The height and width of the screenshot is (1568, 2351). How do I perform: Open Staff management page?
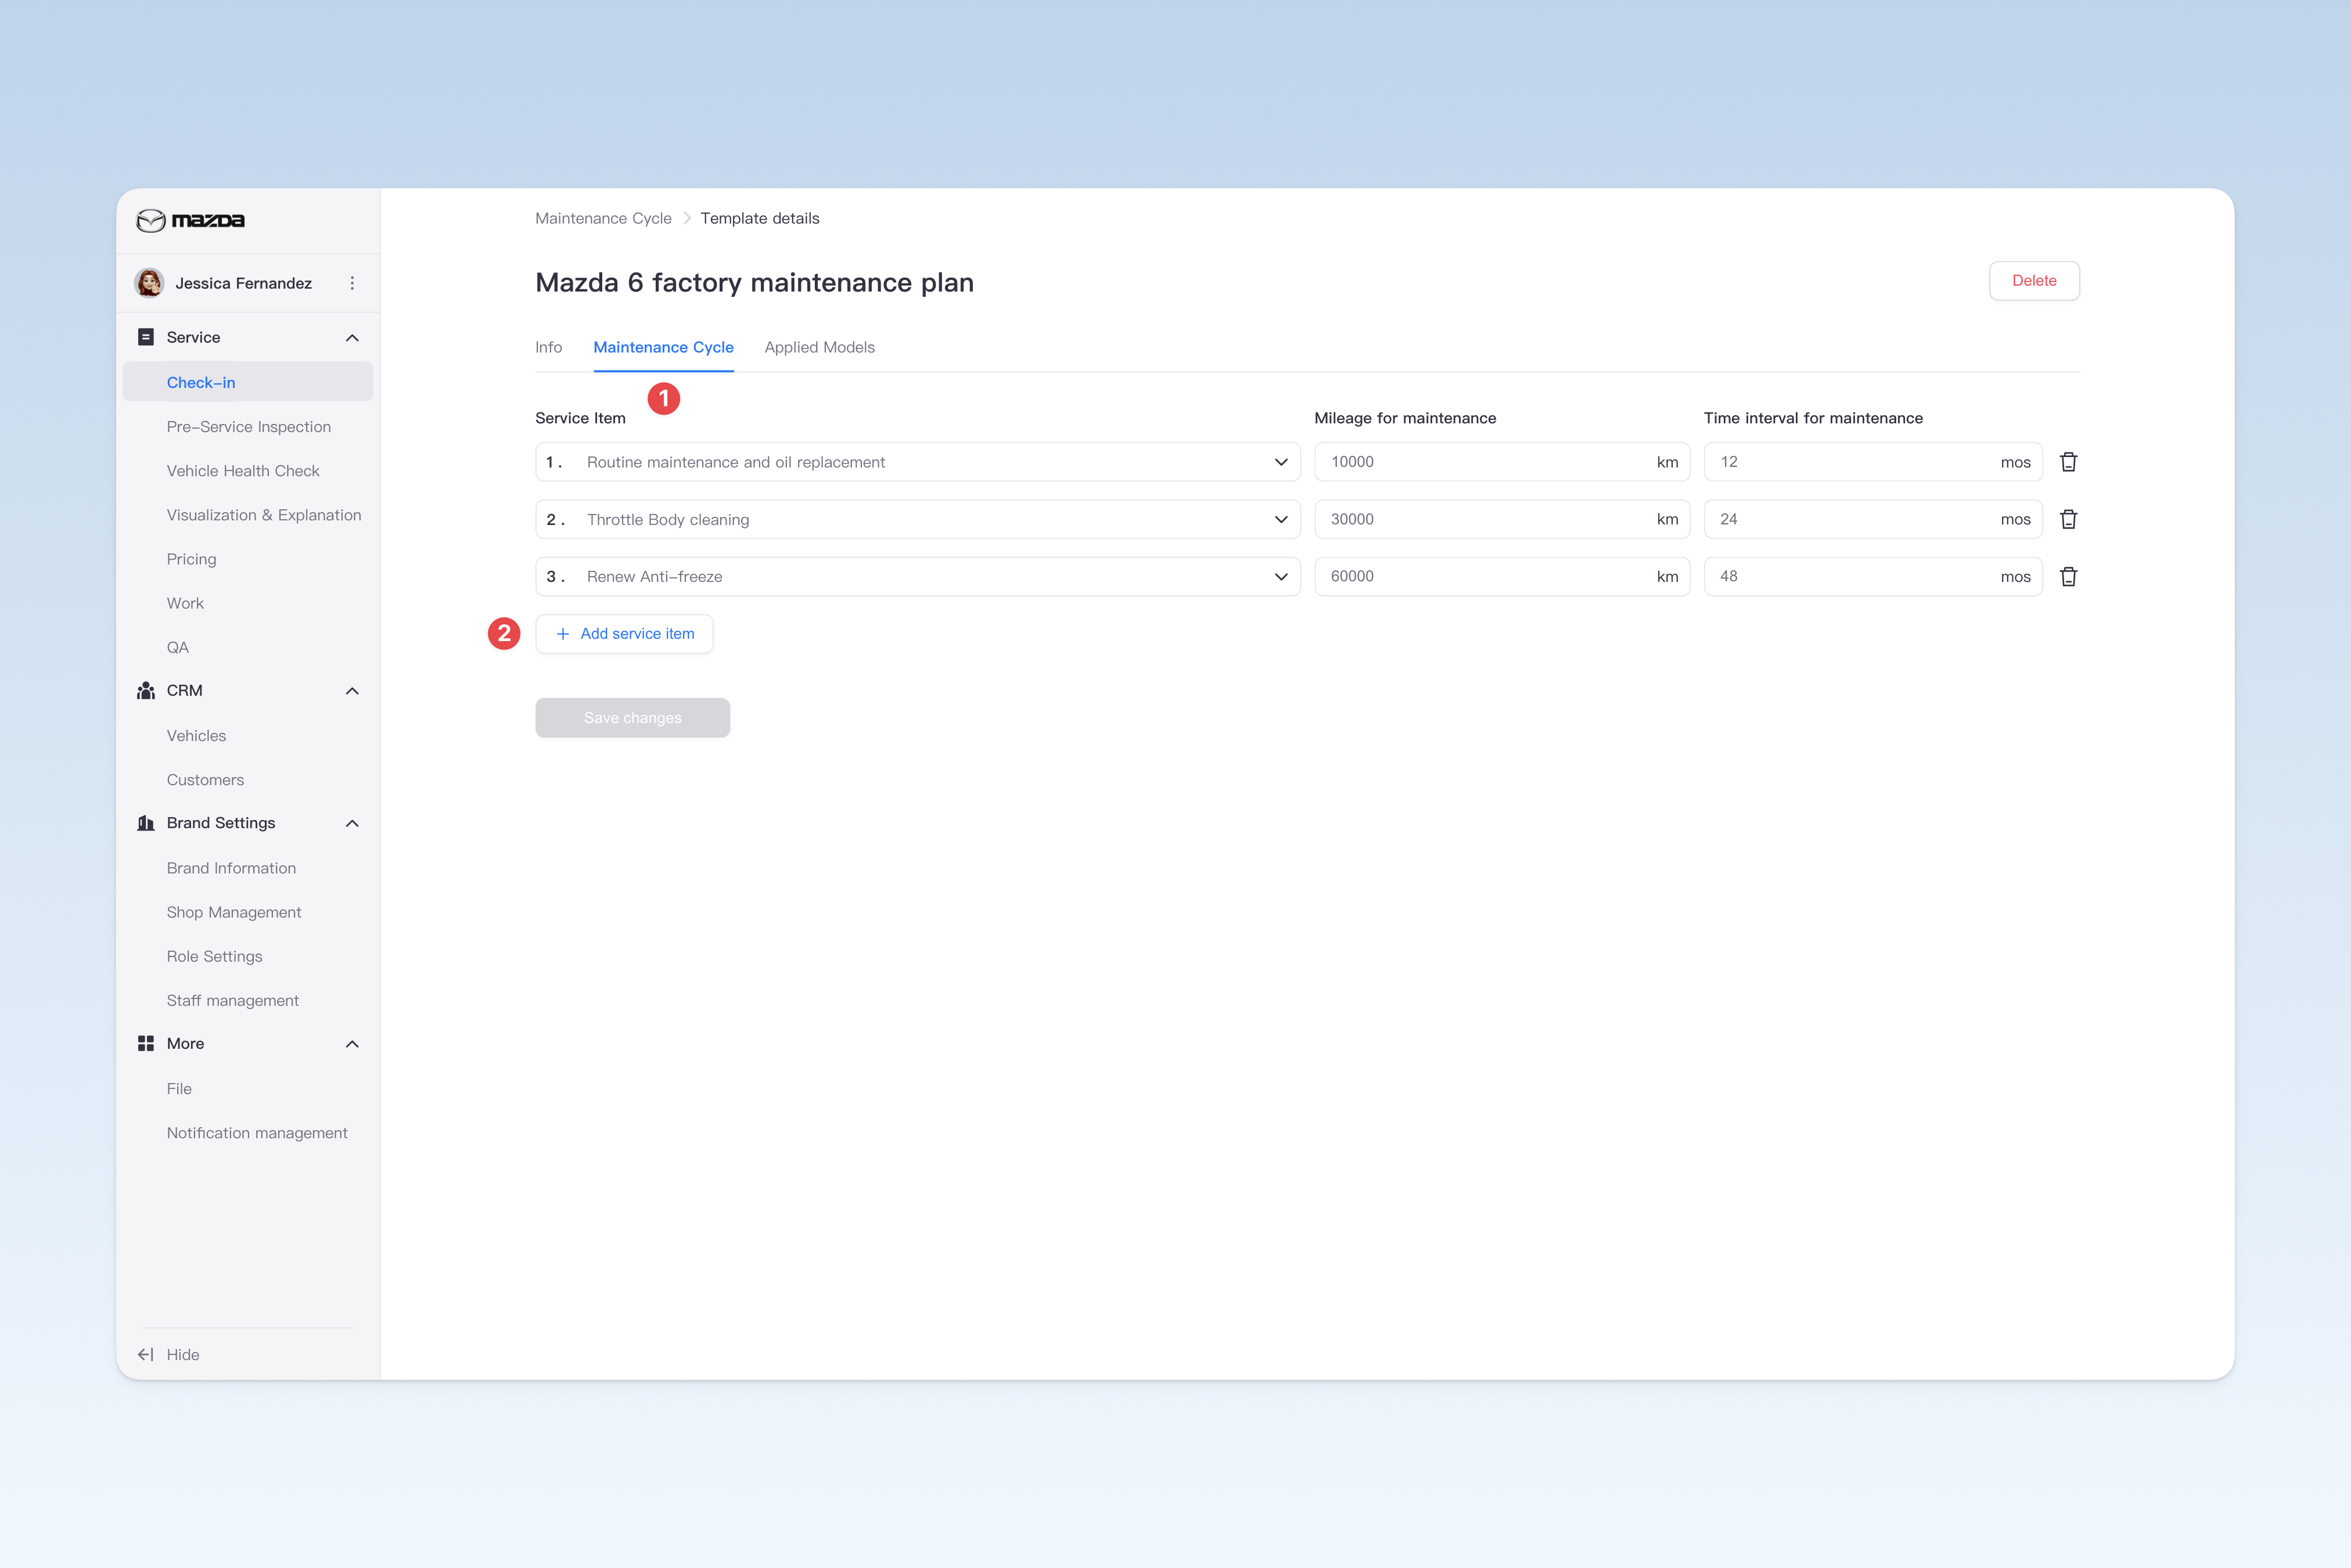(232, 1000)
